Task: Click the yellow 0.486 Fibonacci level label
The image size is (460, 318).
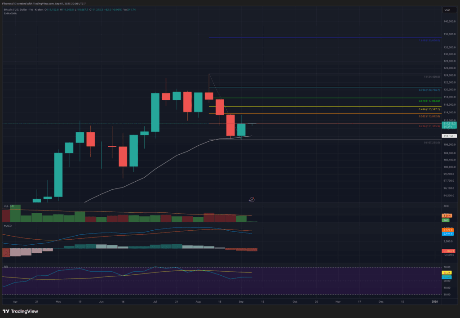Action: point(429,109)
